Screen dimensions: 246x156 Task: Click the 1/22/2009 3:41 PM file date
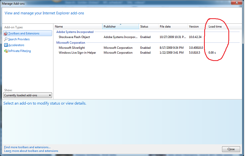click(171, 53)
